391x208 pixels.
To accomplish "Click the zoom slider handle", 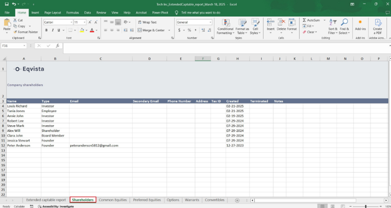I will 365,206.
